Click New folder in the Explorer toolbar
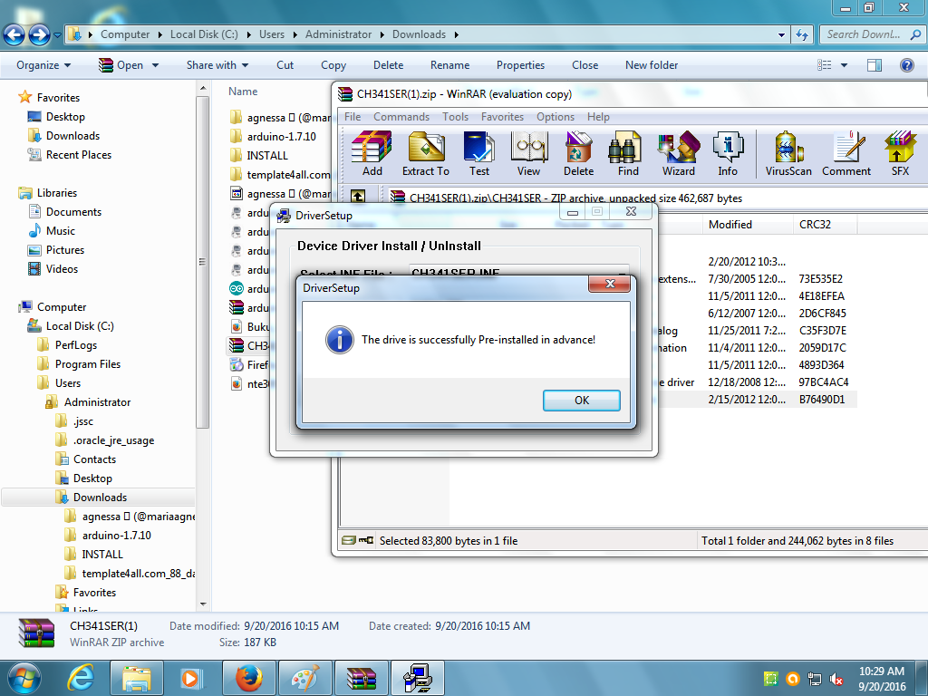 [x=652, y=65]
